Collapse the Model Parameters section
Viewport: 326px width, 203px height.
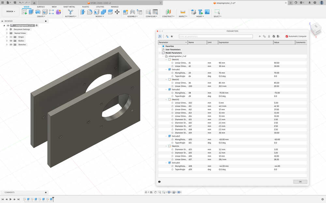(160, 53)
